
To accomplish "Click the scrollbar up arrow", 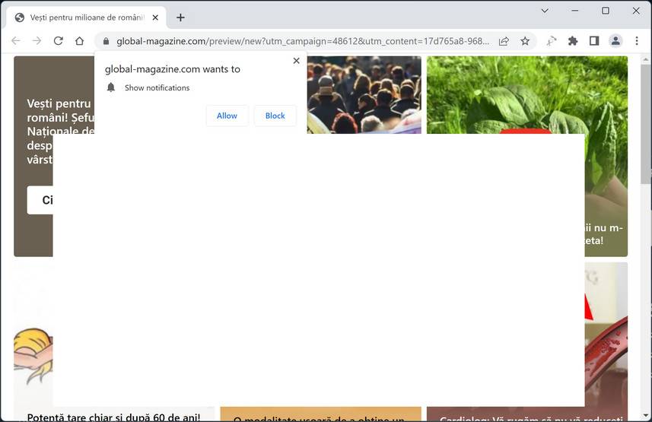I will (x=645, y=60).
